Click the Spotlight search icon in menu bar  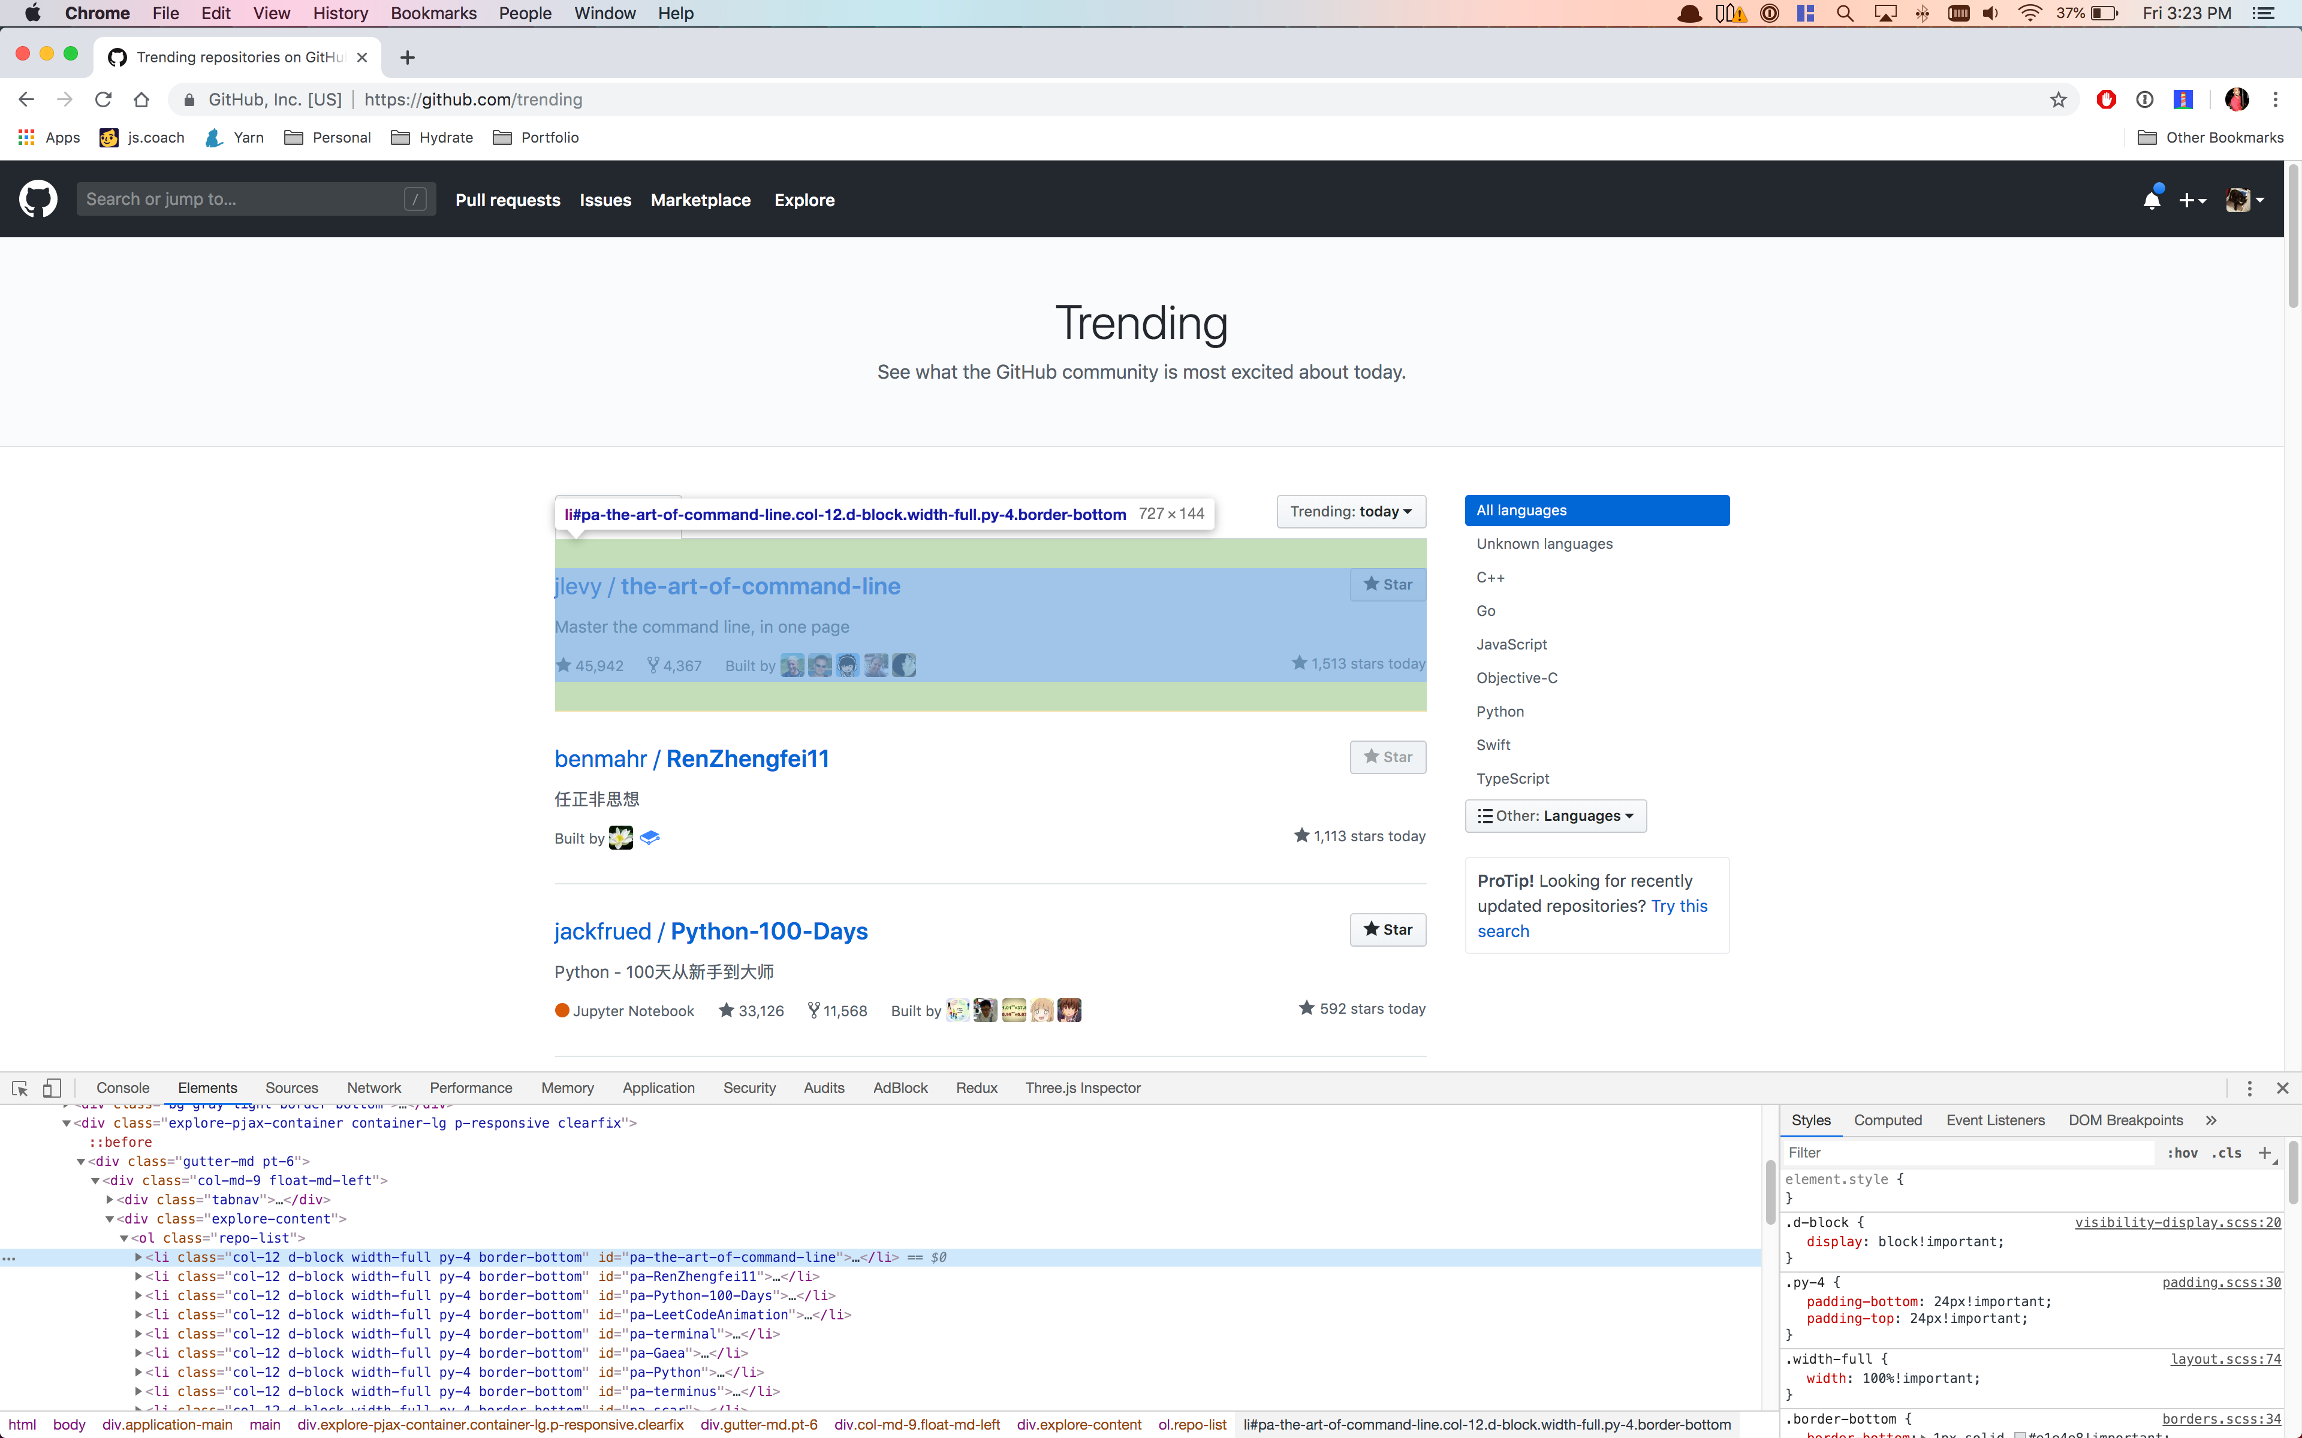coord(1845,13)
